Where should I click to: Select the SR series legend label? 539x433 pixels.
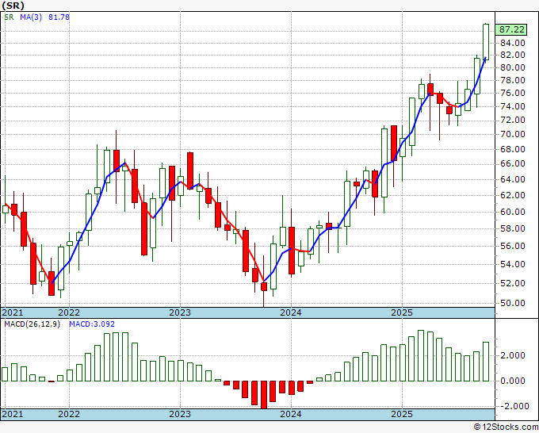click(x=9, y=17)
